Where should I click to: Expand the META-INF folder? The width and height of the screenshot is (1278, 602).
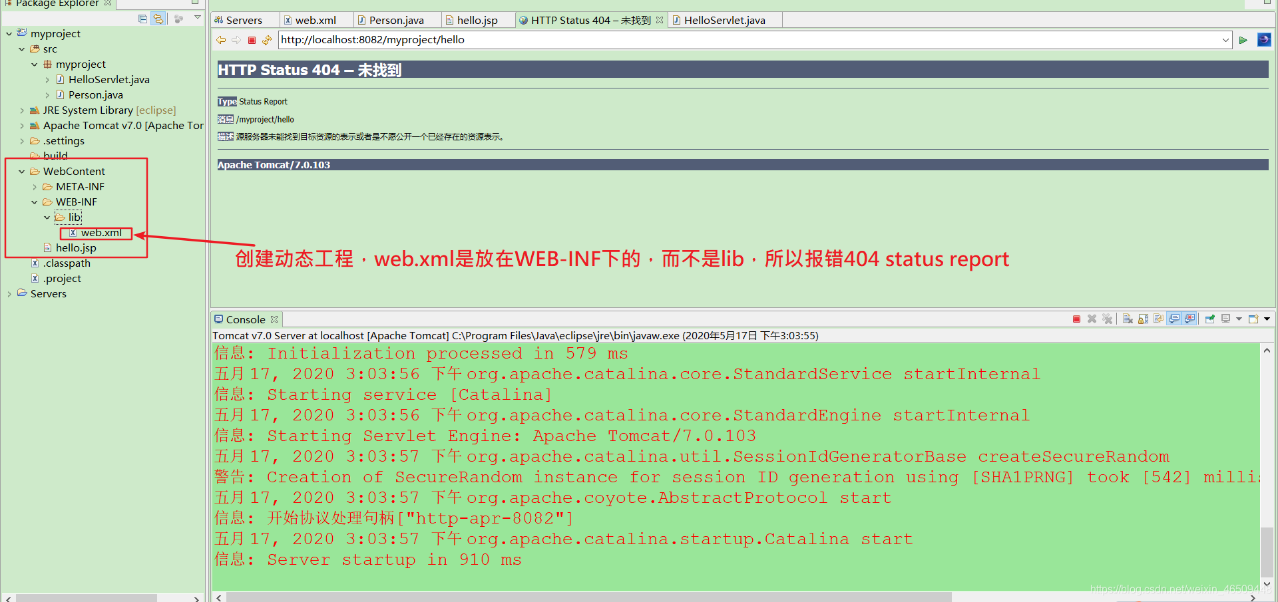(x=34, y=187)
